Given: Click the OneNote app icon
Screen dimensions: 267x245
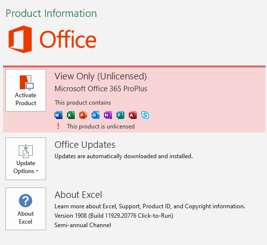Looking at the screenshot, I should pos(108,115).
